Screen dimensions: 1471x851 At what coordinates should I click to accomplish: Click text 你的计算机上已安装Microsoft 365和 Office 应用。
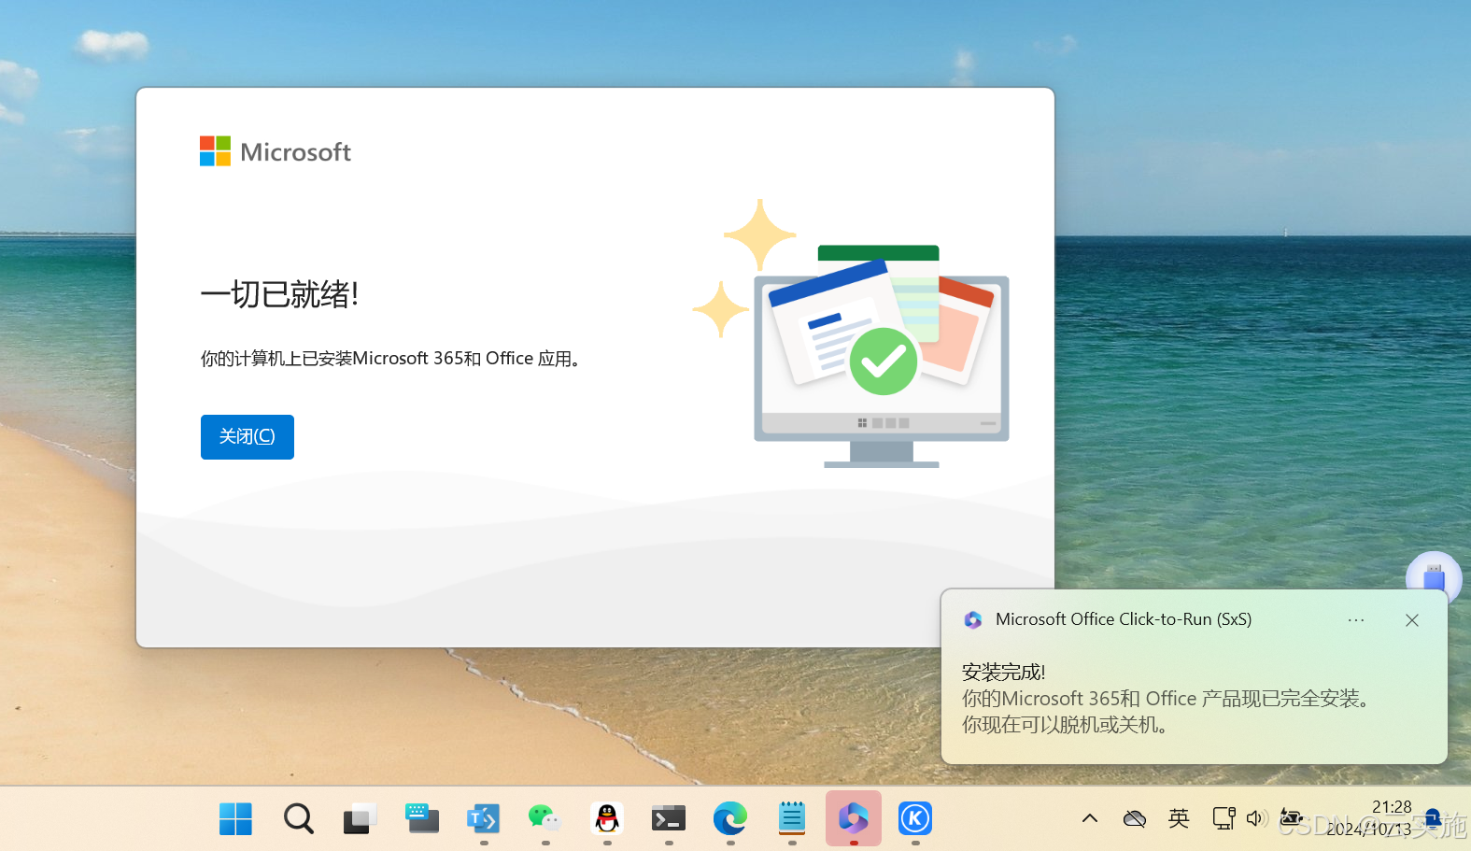point(392,359)
